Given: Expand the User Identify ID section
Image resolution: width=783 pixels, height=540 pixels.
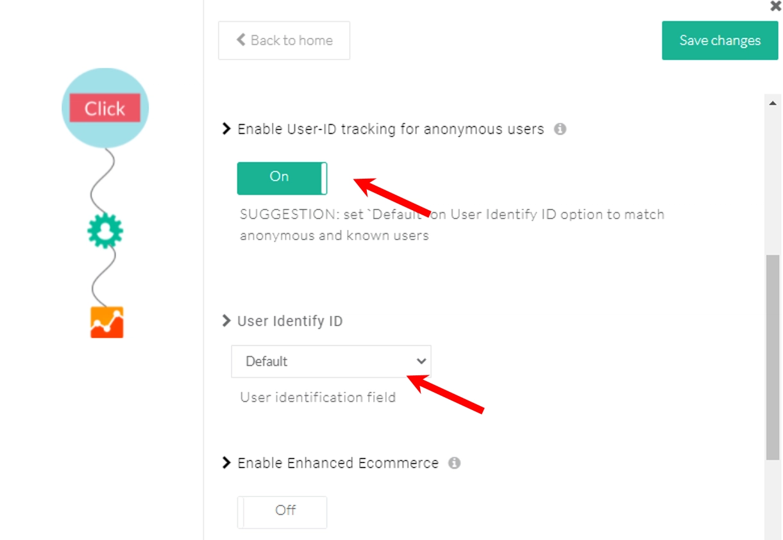Looking at the screenshot, I should tap(226, 320).
